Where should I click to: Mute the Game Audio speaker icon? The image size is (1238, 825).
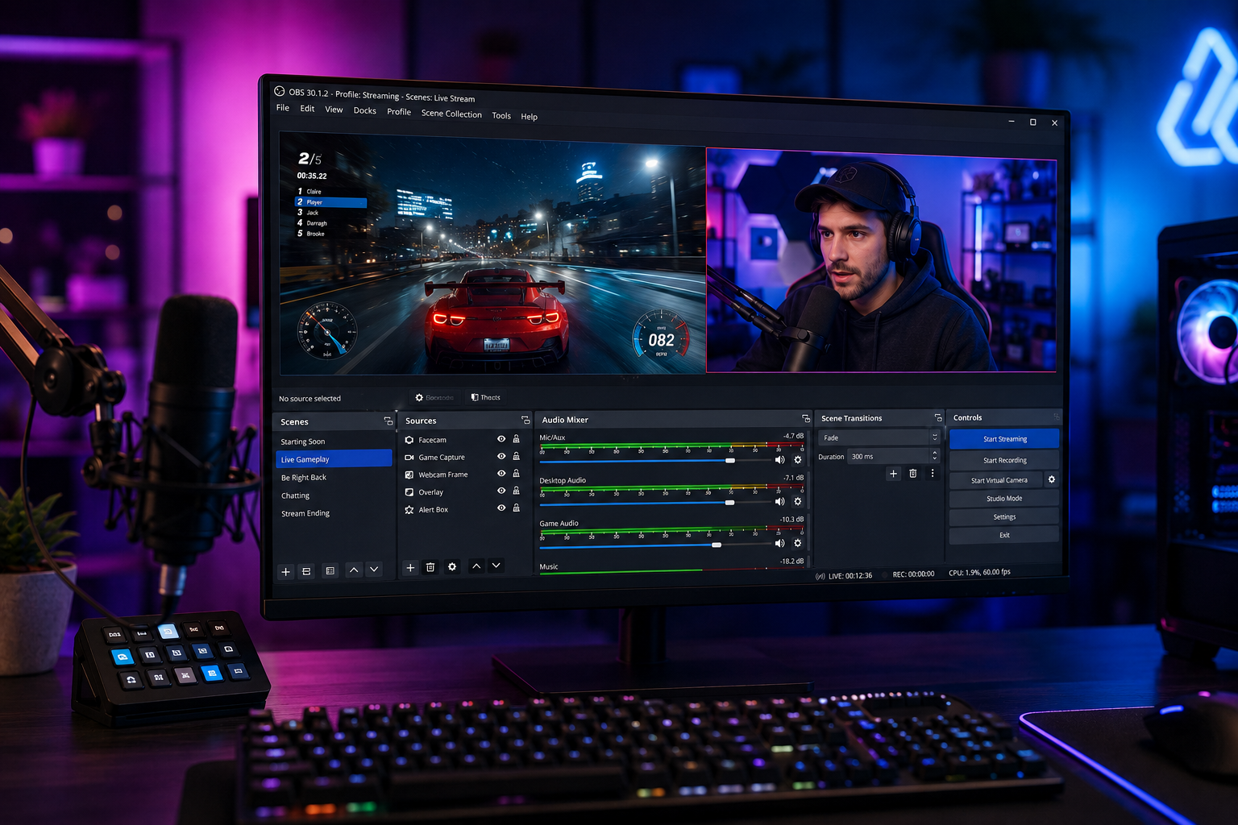(779, 543)
